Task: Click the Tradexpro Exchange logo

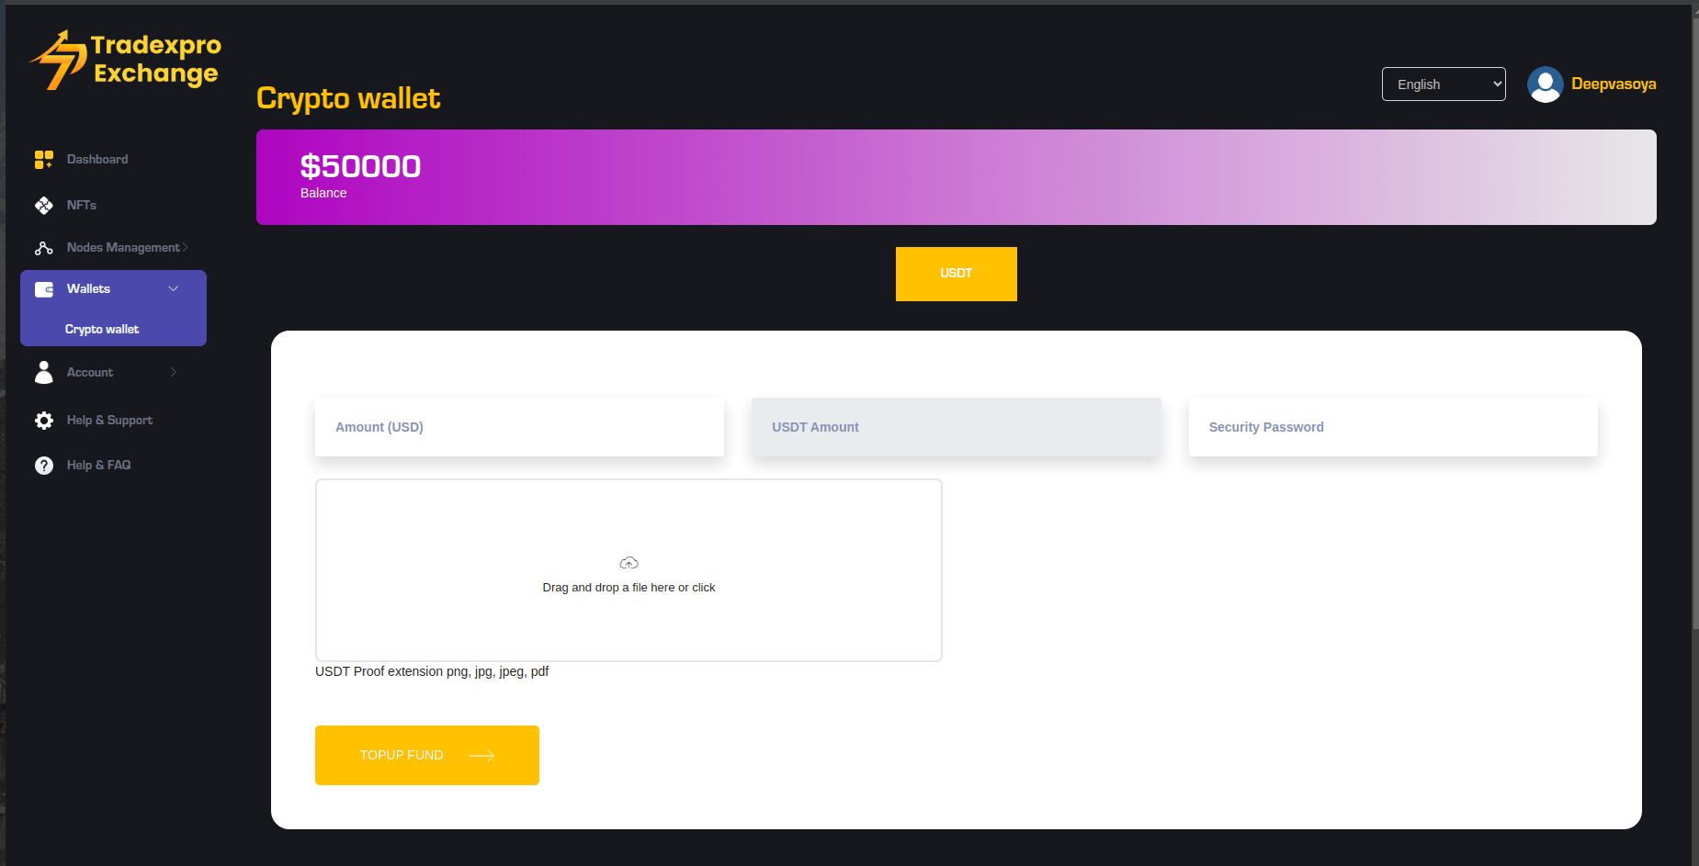Action: coord(126,60)
